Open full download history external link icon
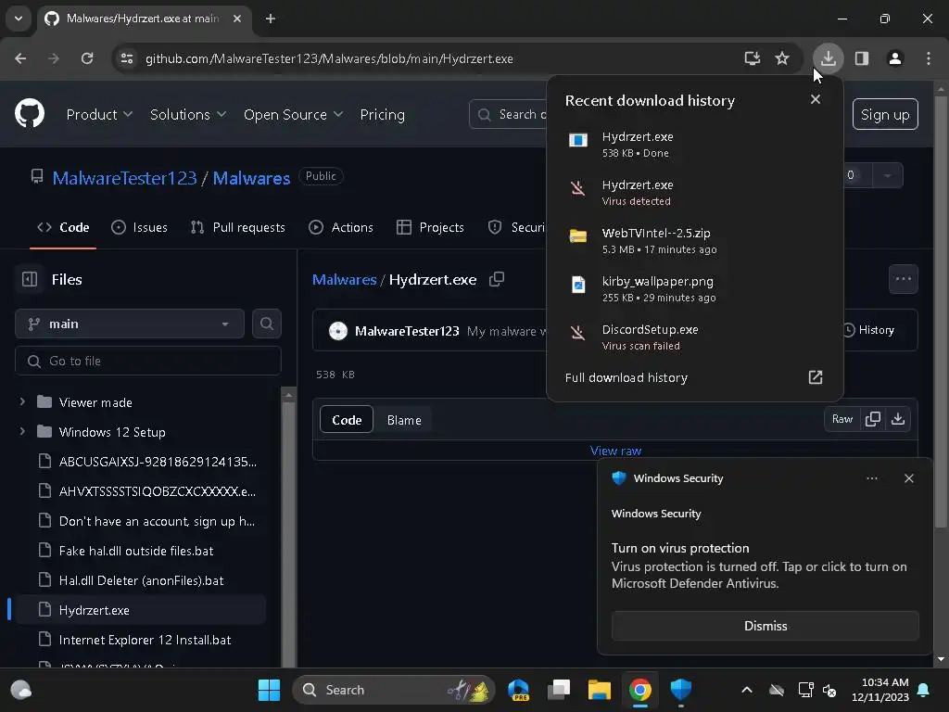 pos(816,377)
